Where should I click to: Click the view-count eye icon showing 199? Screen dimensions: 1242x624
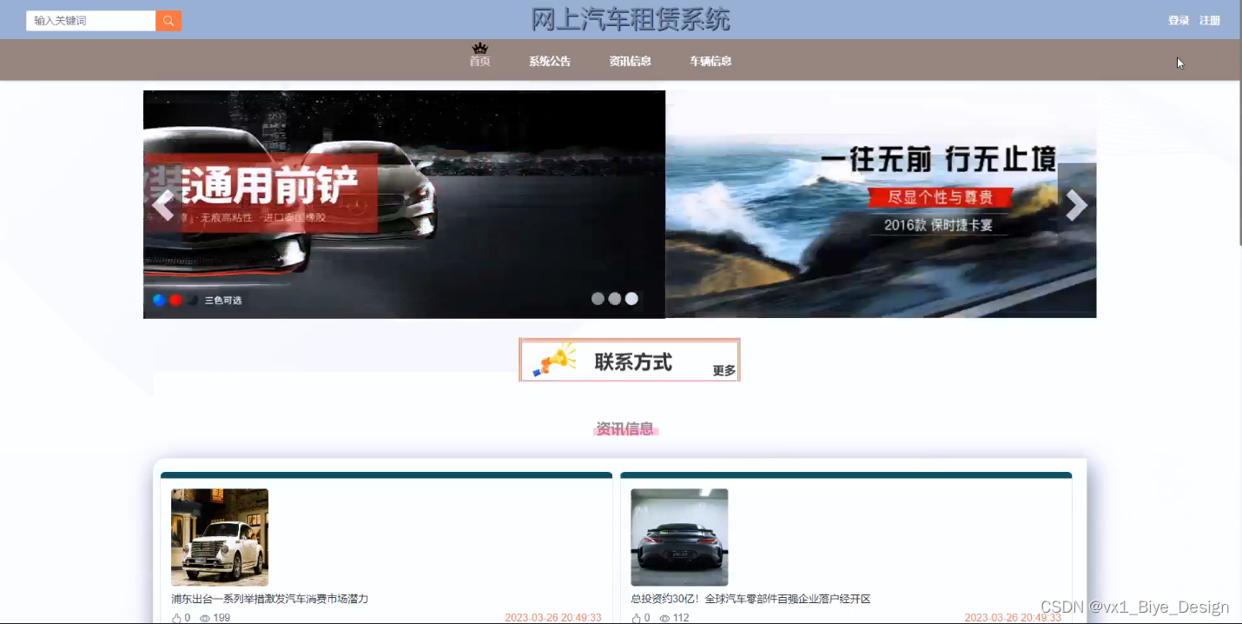pyautogui.click(x=205, y=618)
